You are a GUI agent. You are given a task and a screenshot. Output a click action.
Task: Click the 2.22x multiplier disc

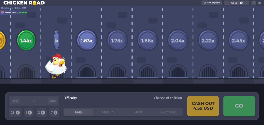click(x=208, y=41)
